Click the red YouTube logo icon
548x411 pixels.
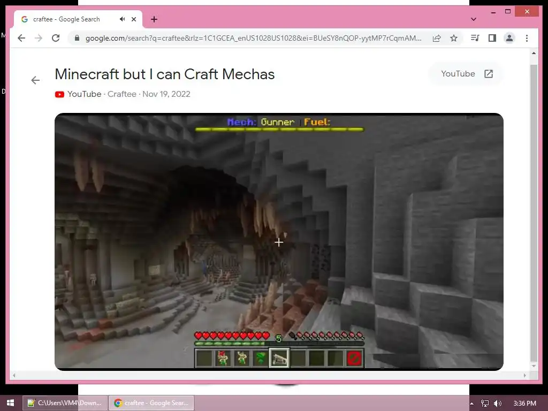[59, 94]
